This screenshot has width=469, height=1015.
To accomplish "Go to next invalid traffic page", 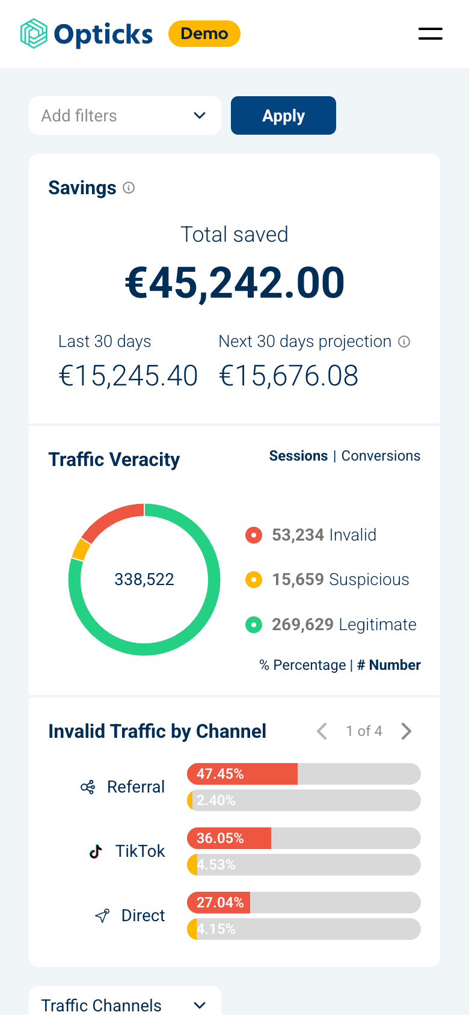I will (x=406, y=731).
